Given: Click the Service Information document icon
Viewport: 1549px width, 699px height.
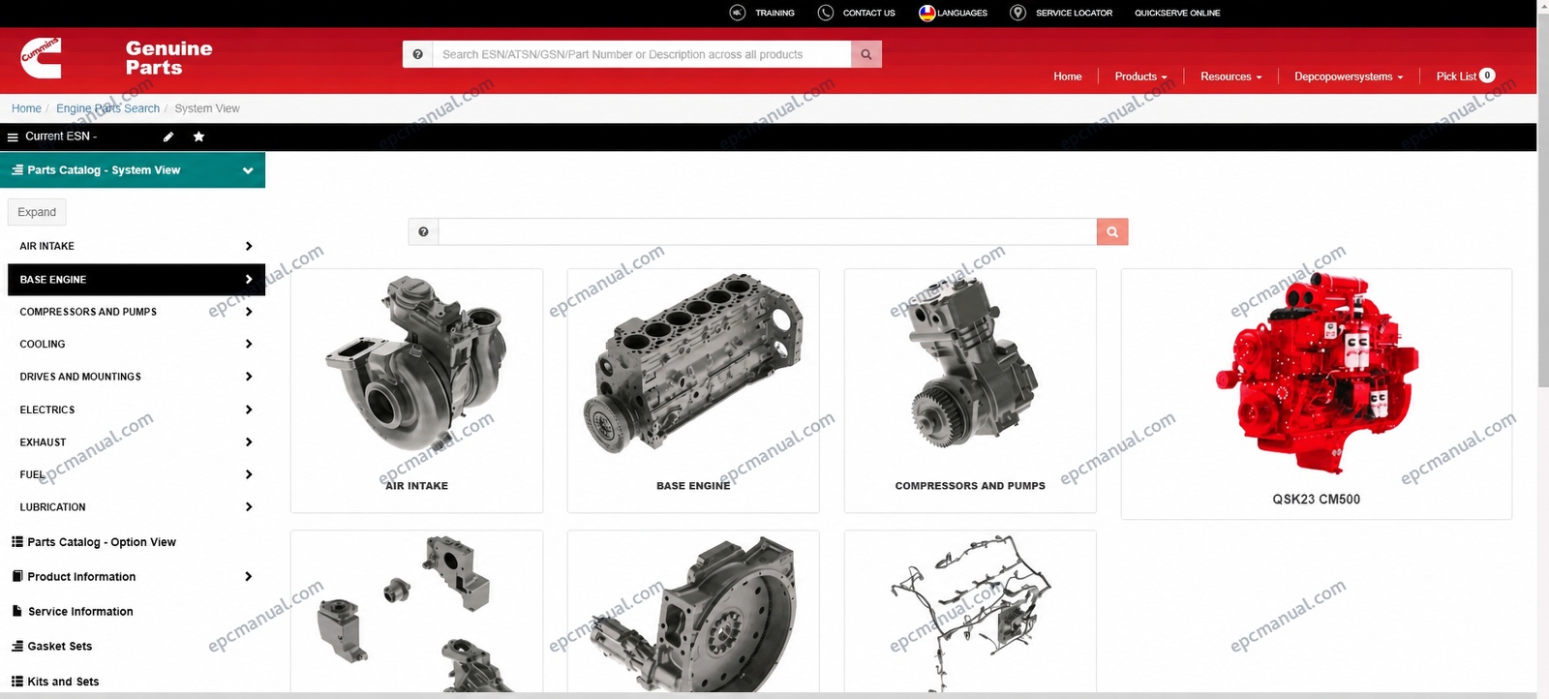Looking at the screenshot, I should tap(17, 611).
